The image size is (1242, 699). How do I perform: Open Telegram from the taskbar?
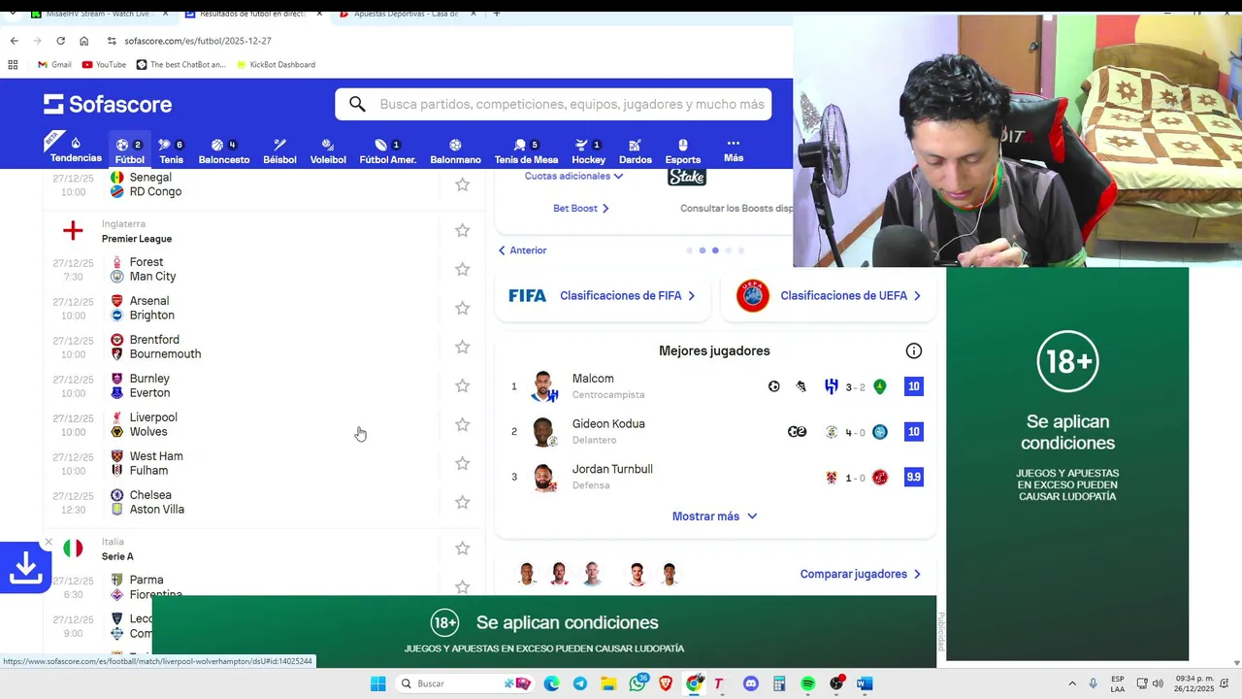coord(579,683)
